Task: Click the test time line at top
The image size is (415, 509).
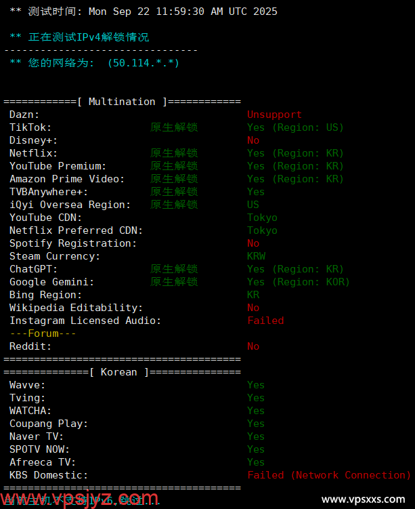Action: pos(144,12)
